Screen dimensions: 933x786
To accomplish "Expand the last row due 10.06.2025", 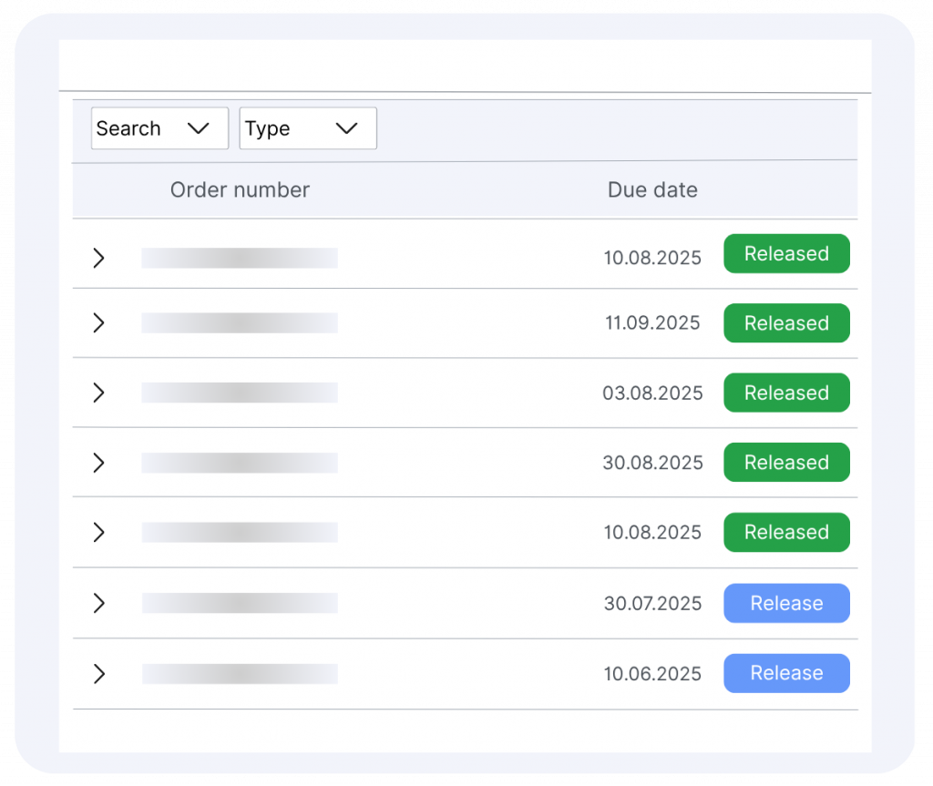I will point(99,673).
